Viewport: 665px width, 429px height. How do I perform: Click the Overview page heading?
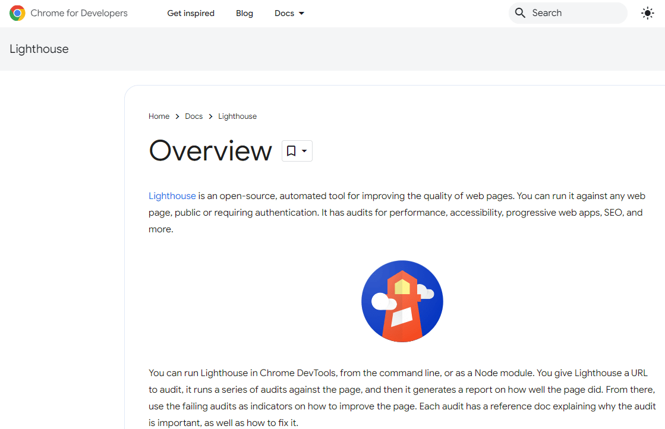pyautogui.click(x=210, y=150)
